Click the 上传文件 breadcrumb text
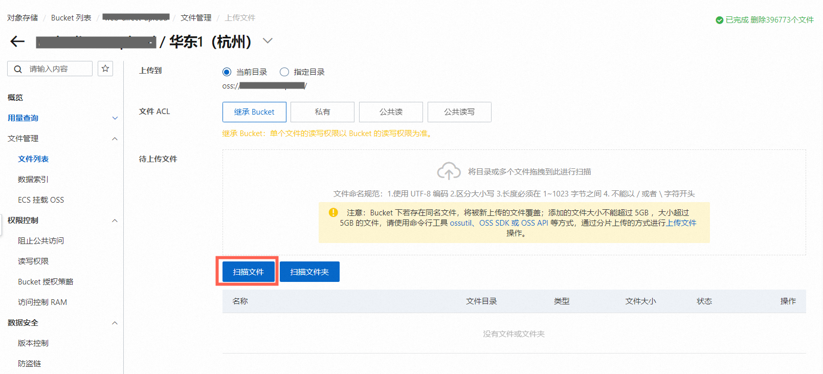The width and height of the screenshot is (823, 374). pyautogui.click(x=240, y=18)
